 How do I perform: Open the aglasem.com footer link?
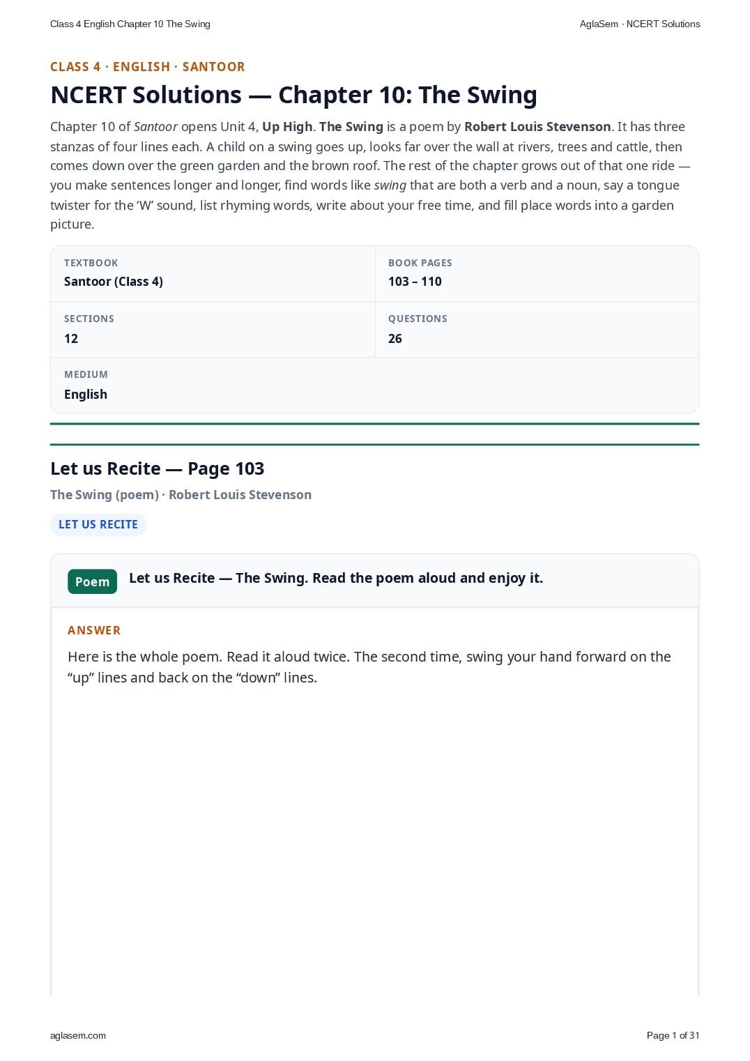point(78,1035)
